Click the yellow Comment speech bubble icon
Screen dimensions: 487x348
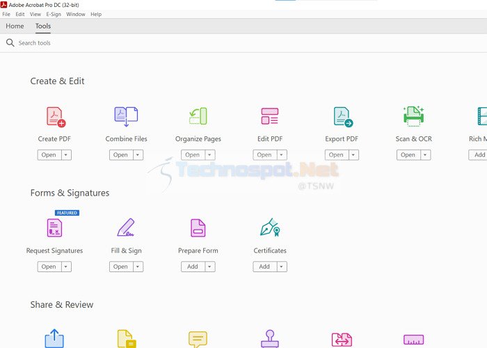pos(198,340)
